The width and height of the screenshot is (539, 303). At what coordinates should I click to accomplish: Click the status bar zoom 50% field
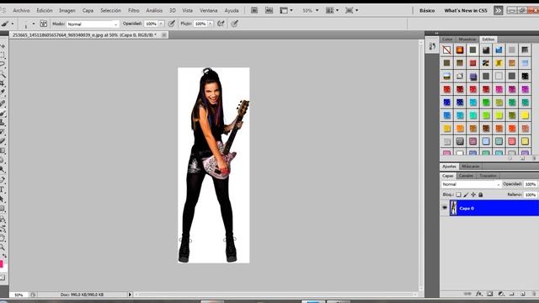pyautogui.click(x=19, y=295)
